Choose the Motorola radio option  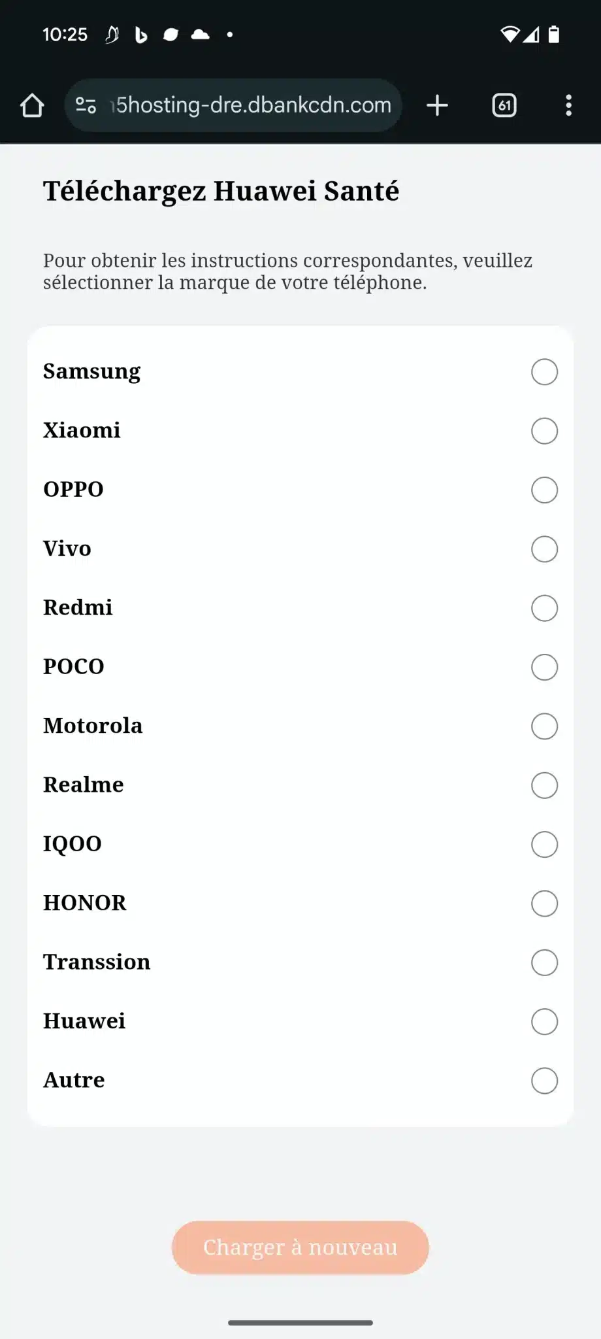[x=544, y=726]
